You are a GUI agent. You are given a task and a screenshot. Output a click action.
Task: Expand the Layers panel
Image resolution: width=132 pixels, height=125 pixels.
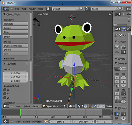(x=120, y=59)
